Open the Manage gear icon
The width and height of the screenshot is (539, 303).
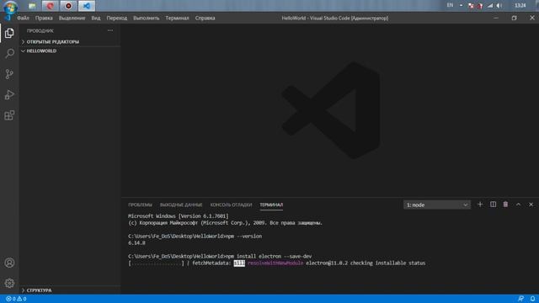(9, 283)
